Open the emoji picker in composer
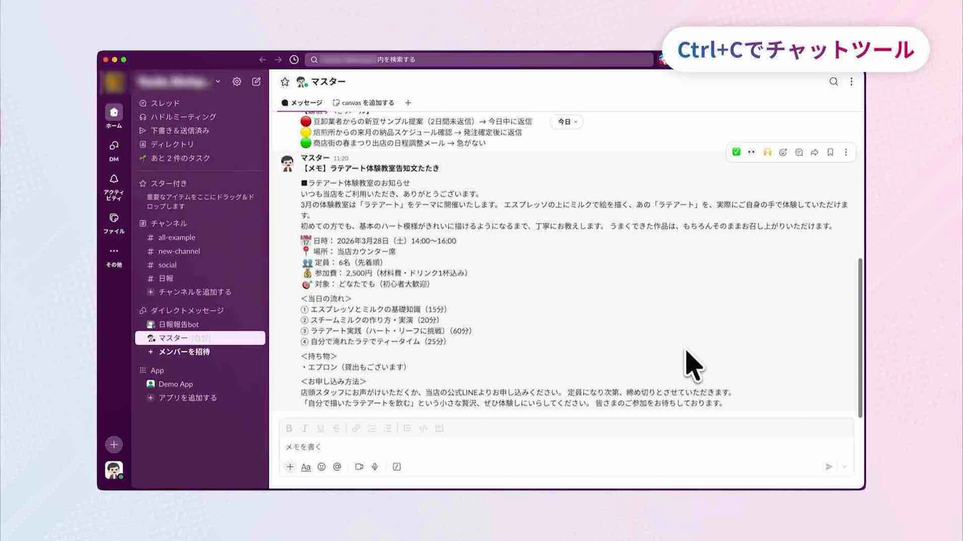The width and height of the screenshot is (963, 541). tap(322, 467)
